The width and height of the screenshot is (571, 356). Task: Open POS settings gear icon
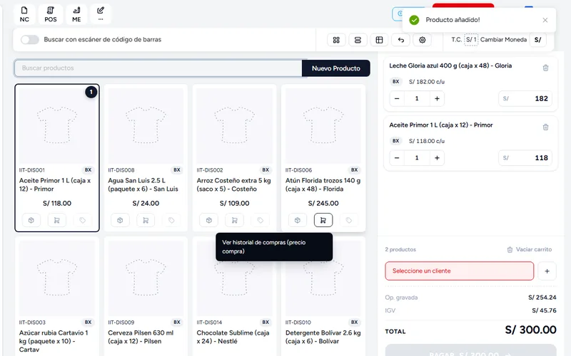pyautogui.click(x=422, y=40)
